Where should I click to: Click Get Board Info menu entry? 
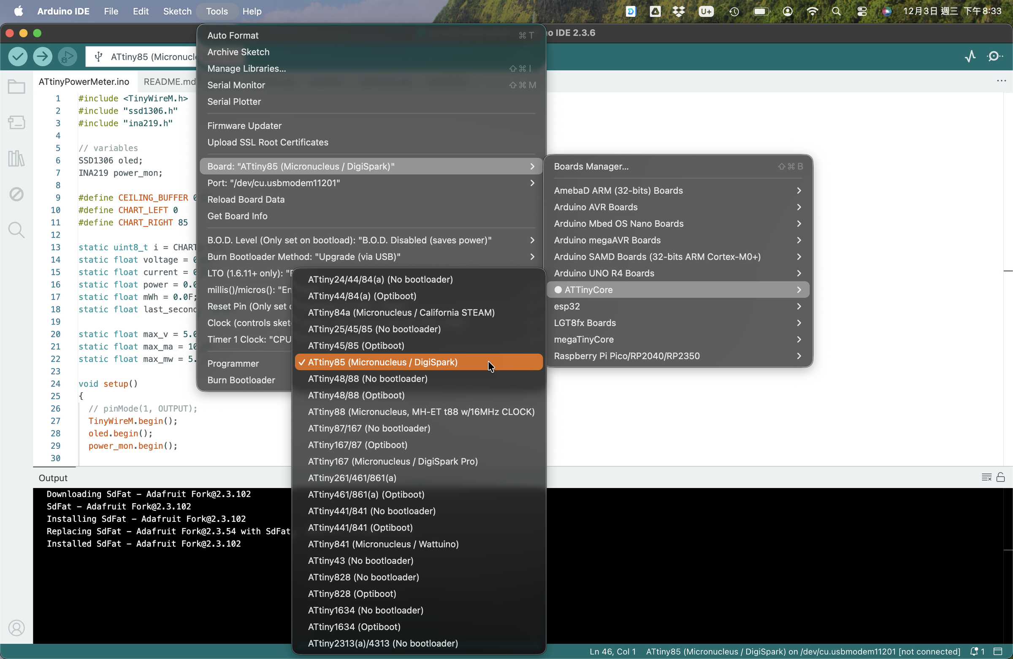click(237, 216)
